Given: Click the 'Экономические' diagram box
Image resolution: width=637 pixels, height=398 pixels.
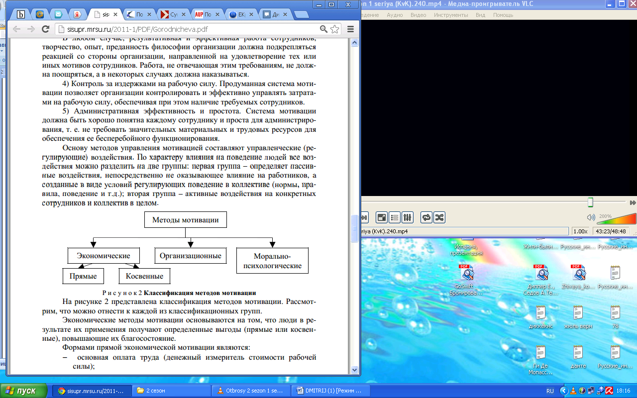Looking at the screenshot, I should (x=104, y=256).
